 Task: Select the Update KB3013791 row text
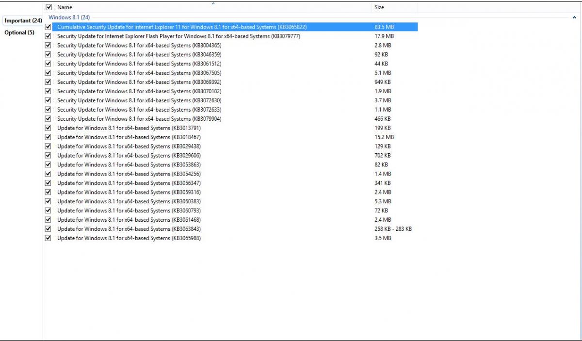[129, 128]
